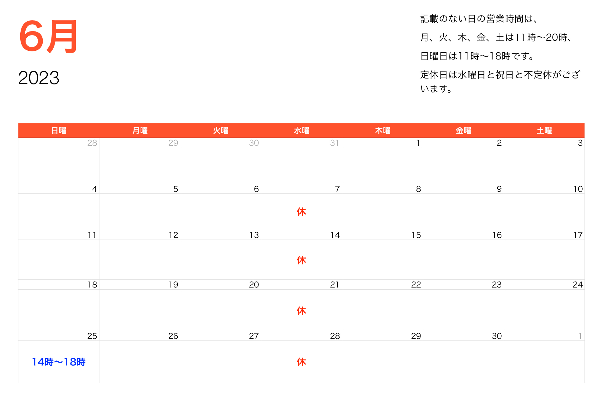Click the black date 29 in the last row

point(416,336)
